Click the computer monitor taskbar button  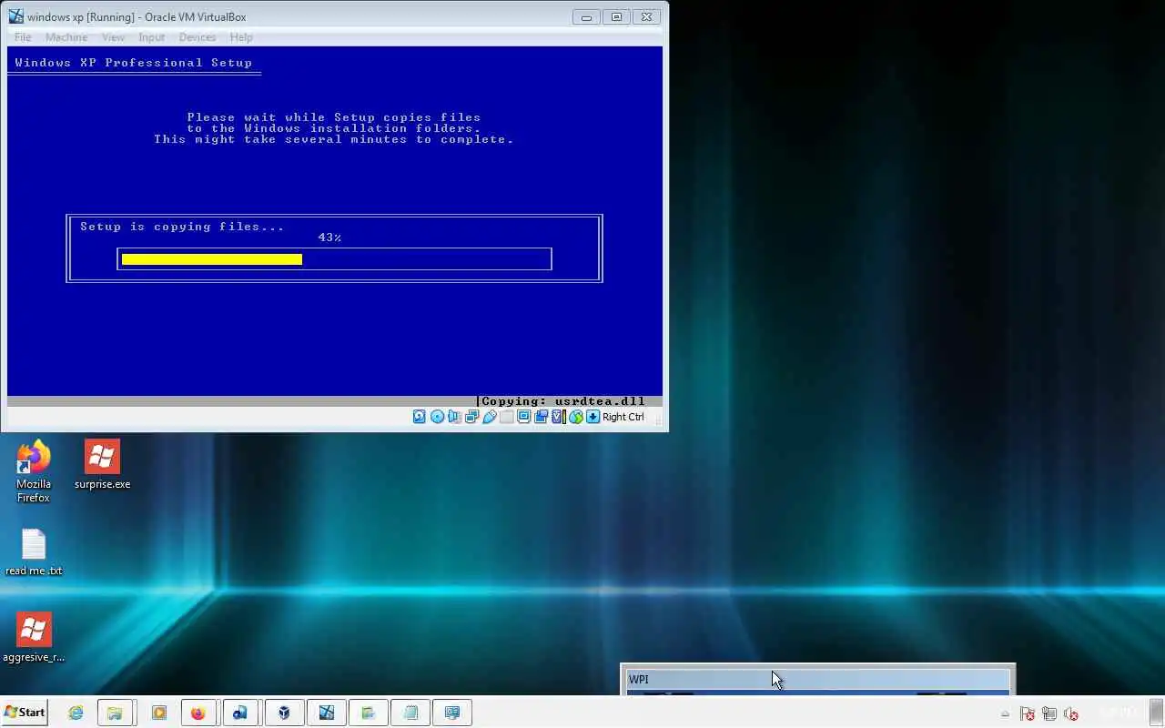pos(452,713)
